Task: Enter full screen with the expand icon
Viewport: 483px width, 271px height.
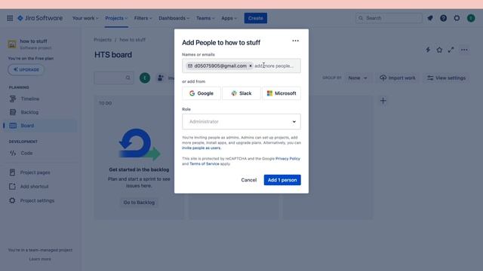Action: click(x=451, y=50)
